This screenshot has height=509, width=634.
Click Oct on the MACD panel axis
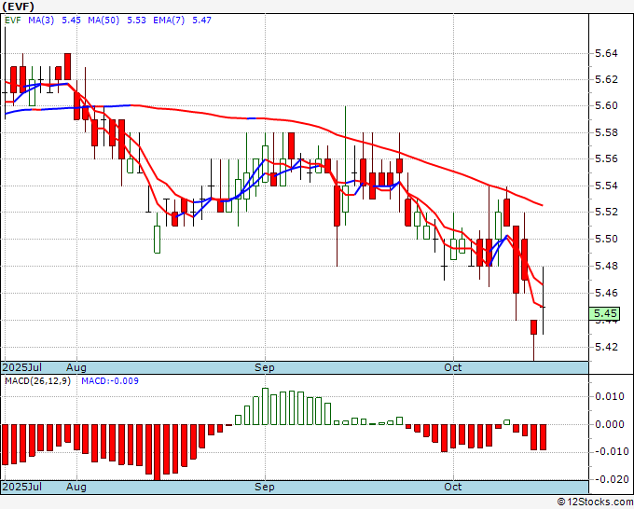coord(452,487)
